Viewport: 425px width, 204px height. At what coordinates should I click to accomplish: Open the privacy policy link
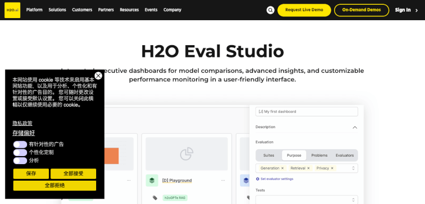22,123
